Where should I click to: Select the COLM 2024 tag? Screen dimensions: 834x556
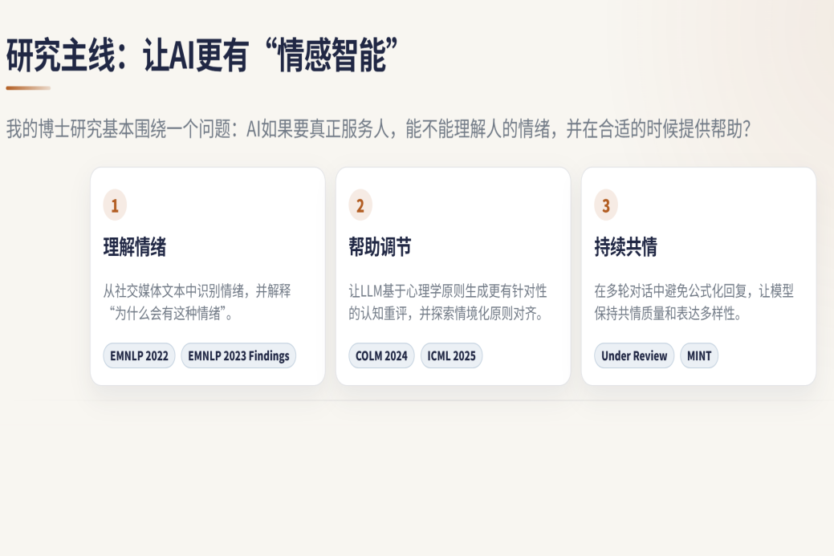(381, 355)
